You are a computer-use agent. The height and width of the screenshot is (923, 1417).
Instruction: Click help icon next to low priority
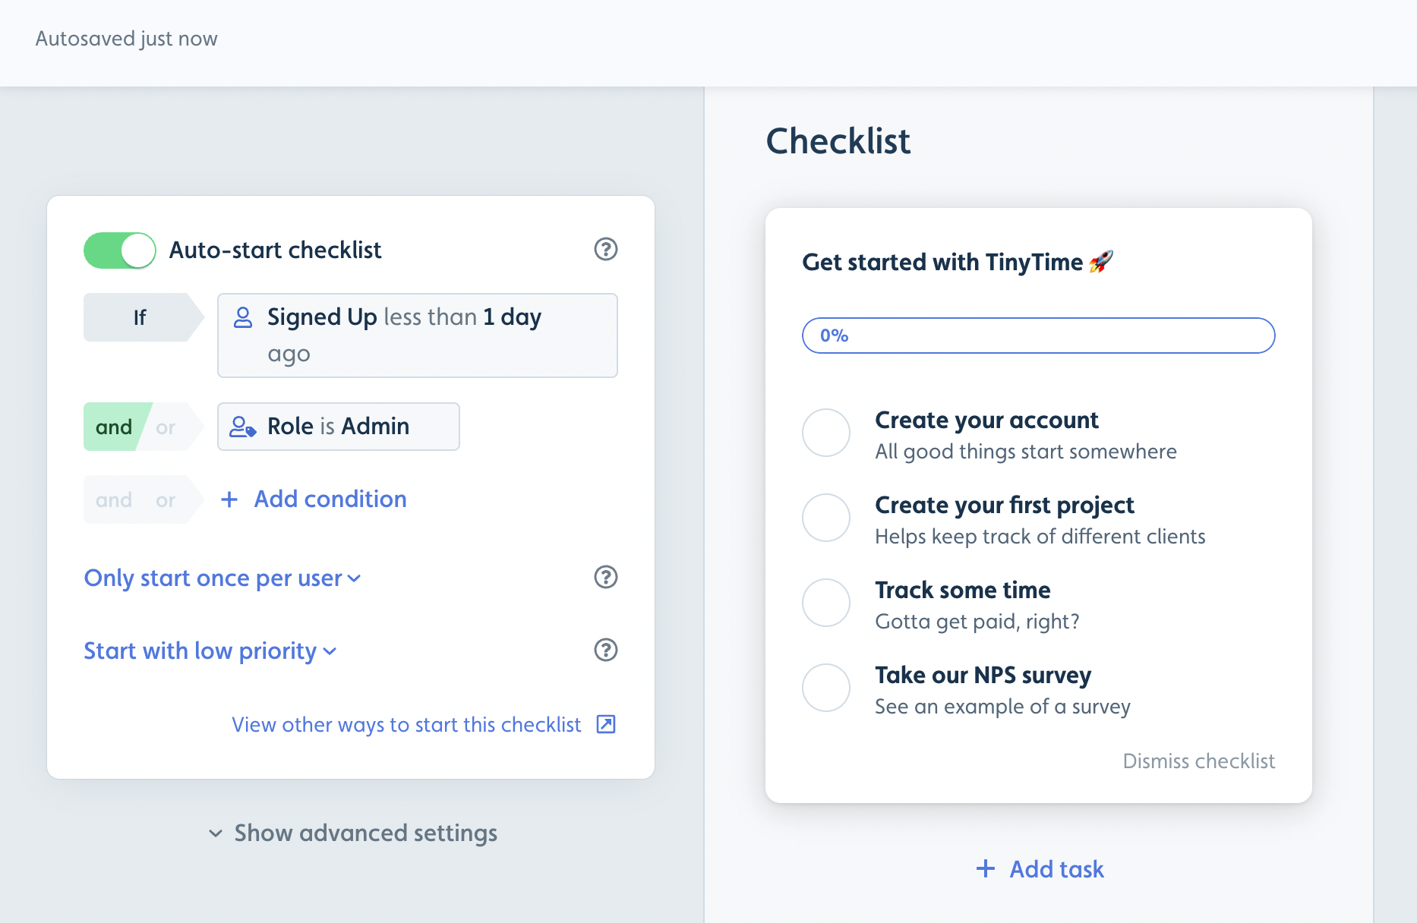[x=605, y=650]
